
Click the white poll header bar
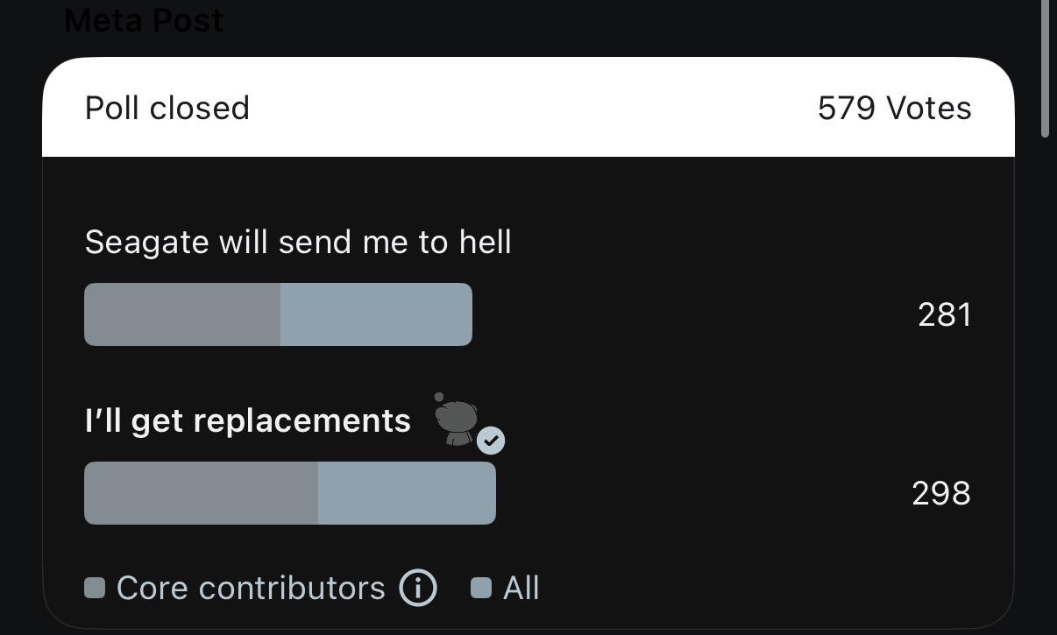pos(526,109)
